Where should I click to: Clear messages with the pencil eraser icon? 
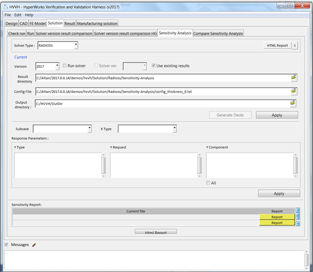click(34, 245)
